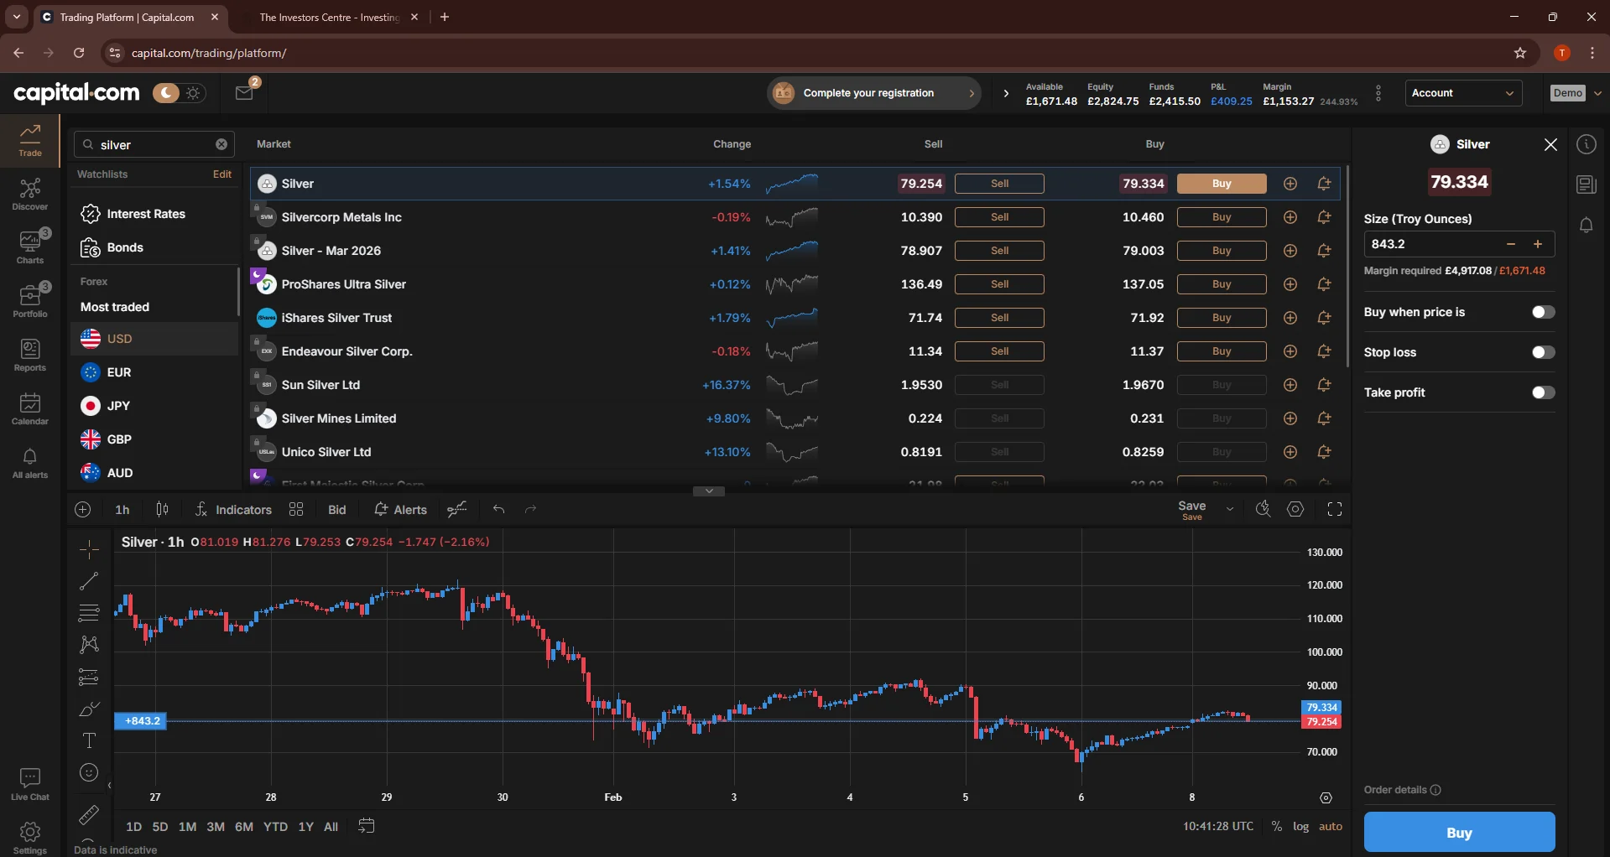Select the trend line drawing tool

click(89, 581)
